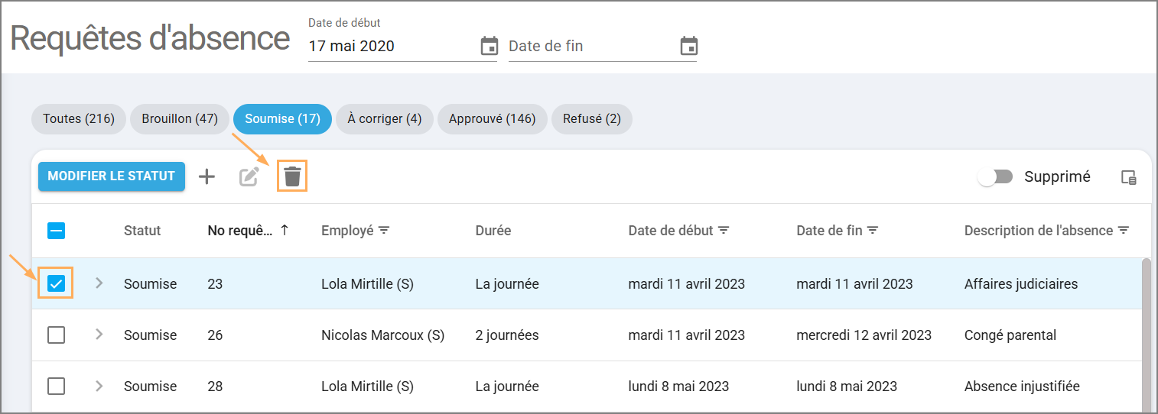The height and width of the screenshot is (414, 1158).
Task: Open the Date de fin calendar picker
Action: coord(688,46)
